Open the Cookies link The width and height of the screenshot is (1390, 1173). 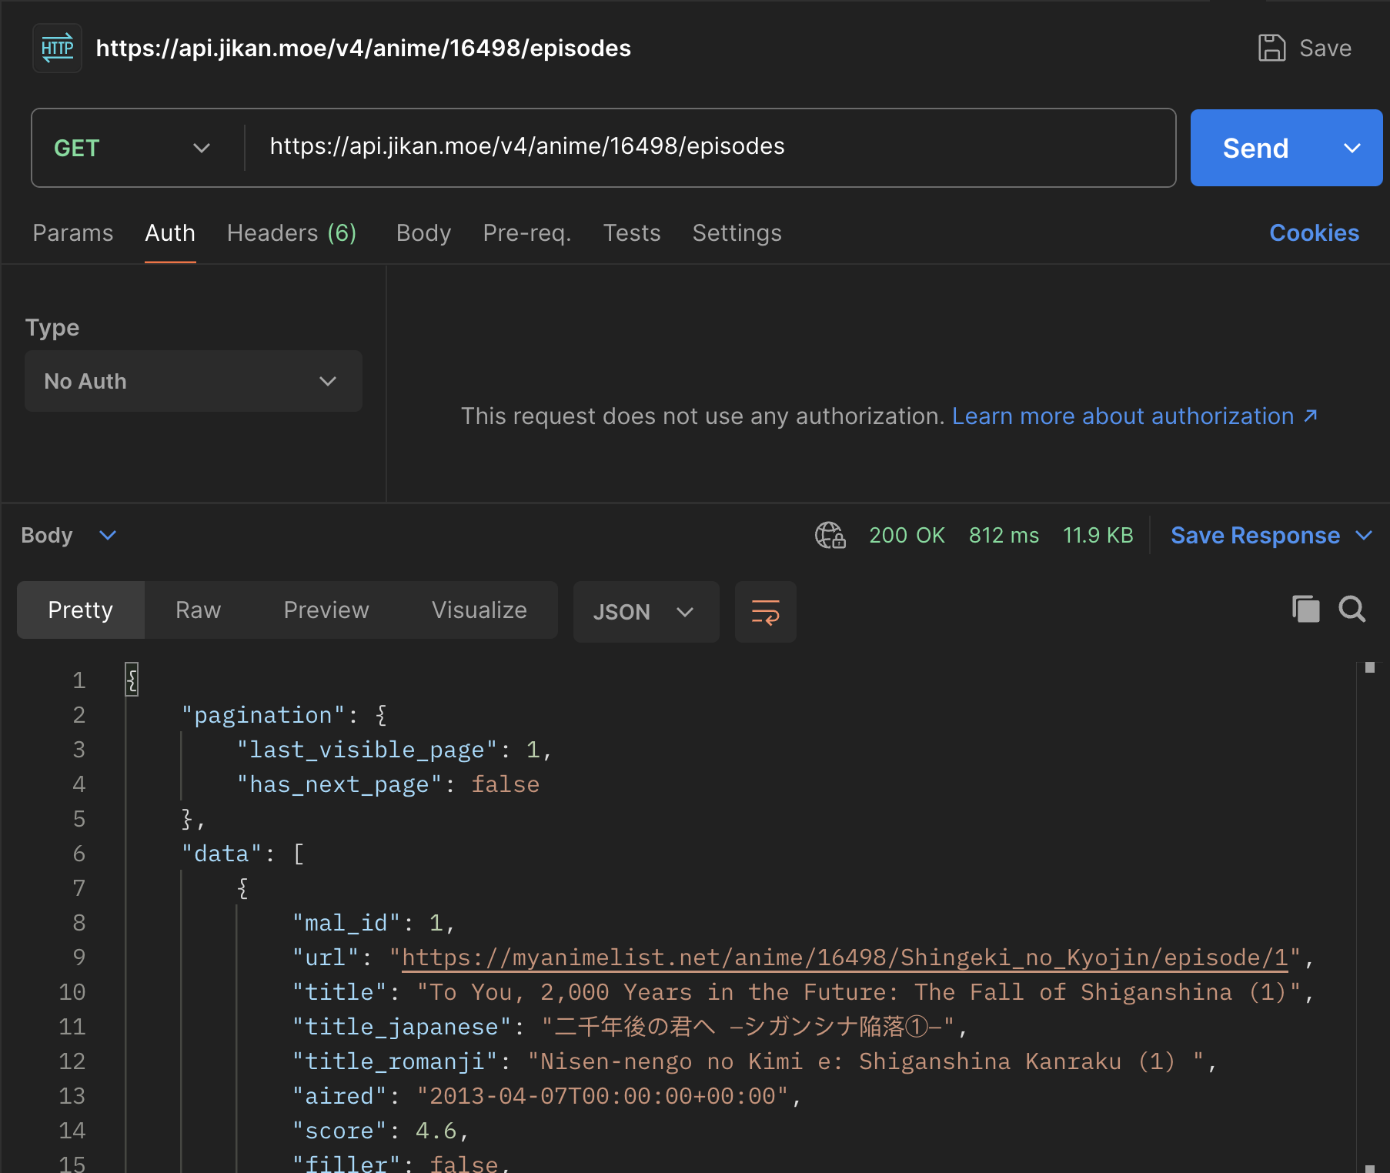[1314, 232]
